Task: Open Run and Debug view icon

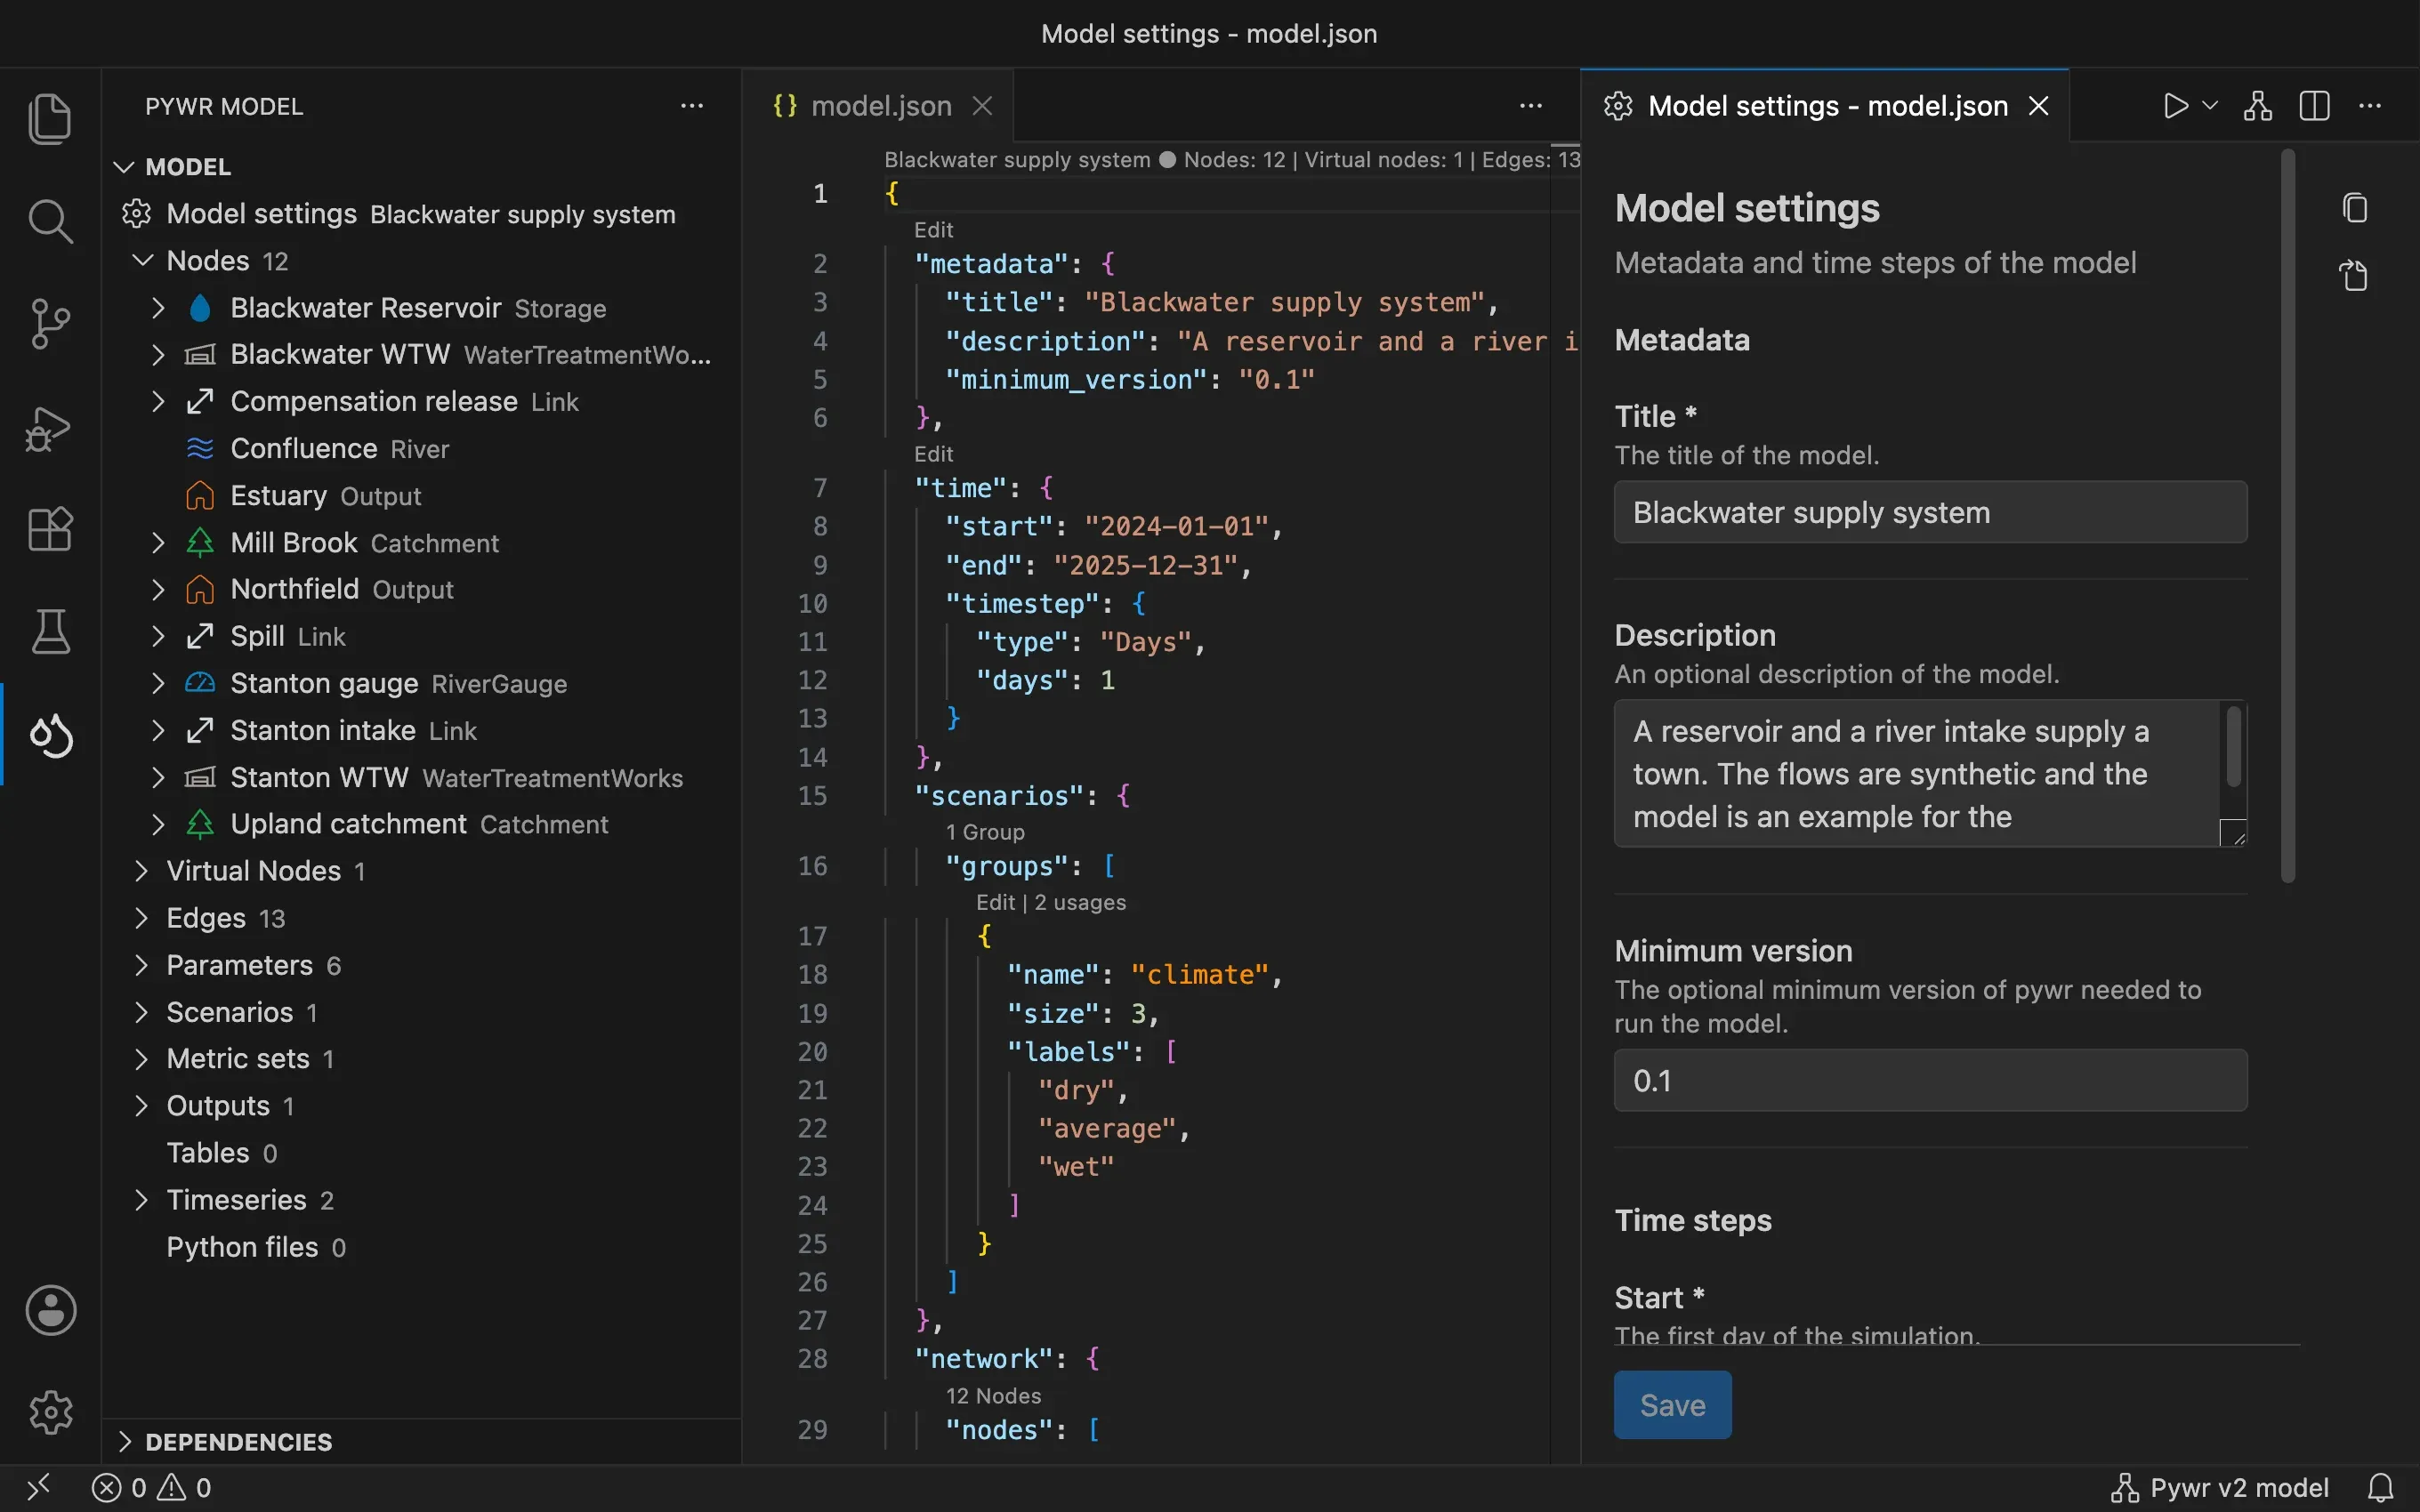Action: pyautogui.click(x=50, y=428)
